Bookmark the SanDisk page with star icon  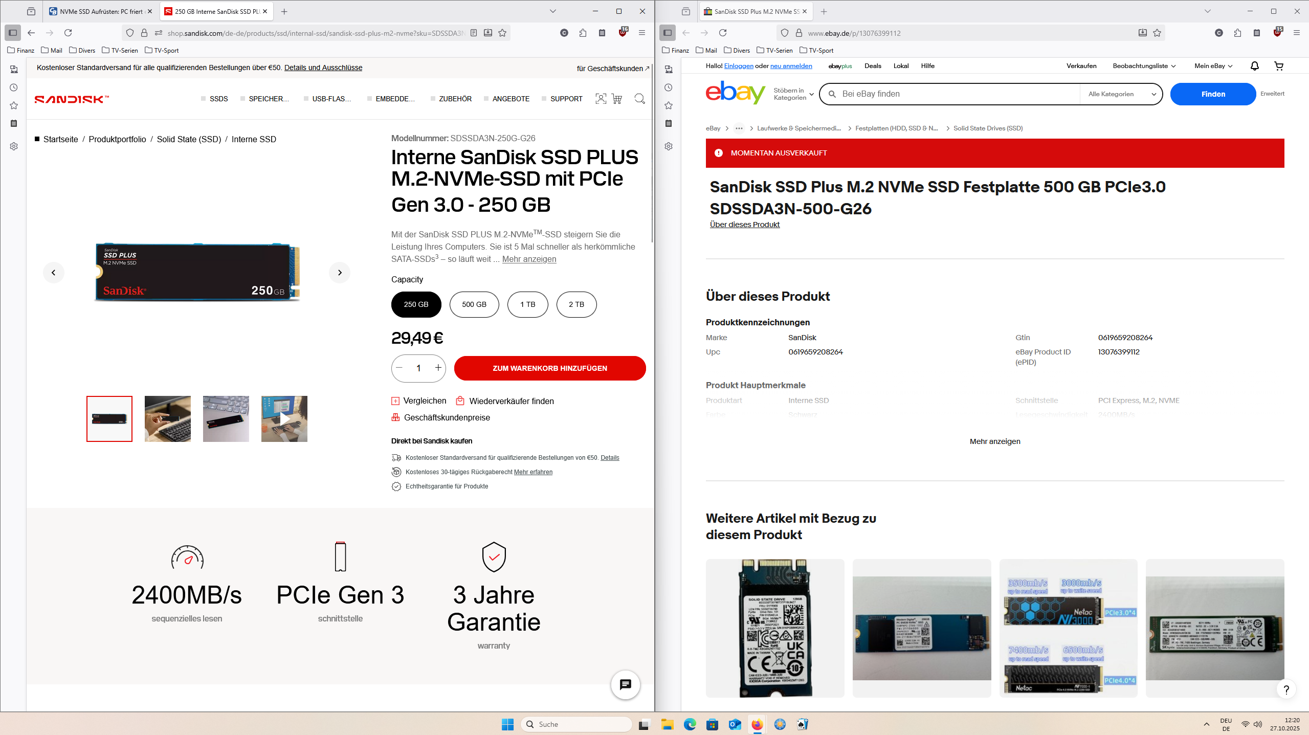502,33
